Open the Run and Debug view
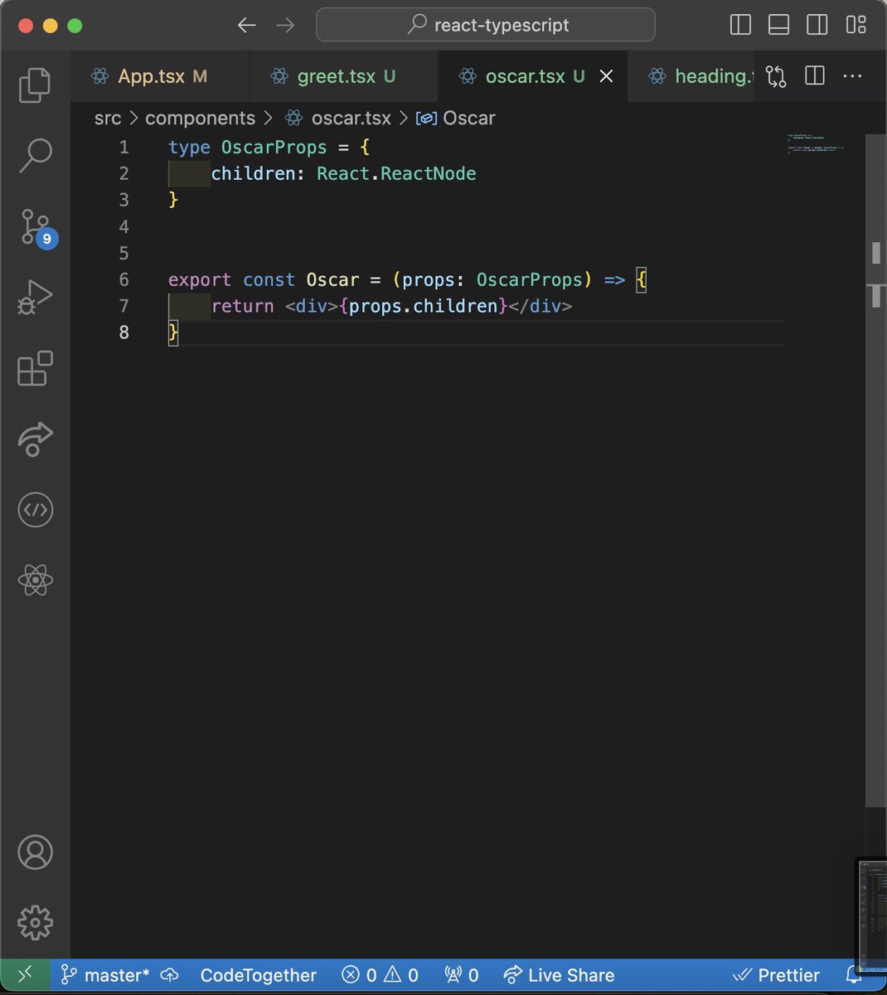Screen dimensions: 887x995 pos(35,297)
